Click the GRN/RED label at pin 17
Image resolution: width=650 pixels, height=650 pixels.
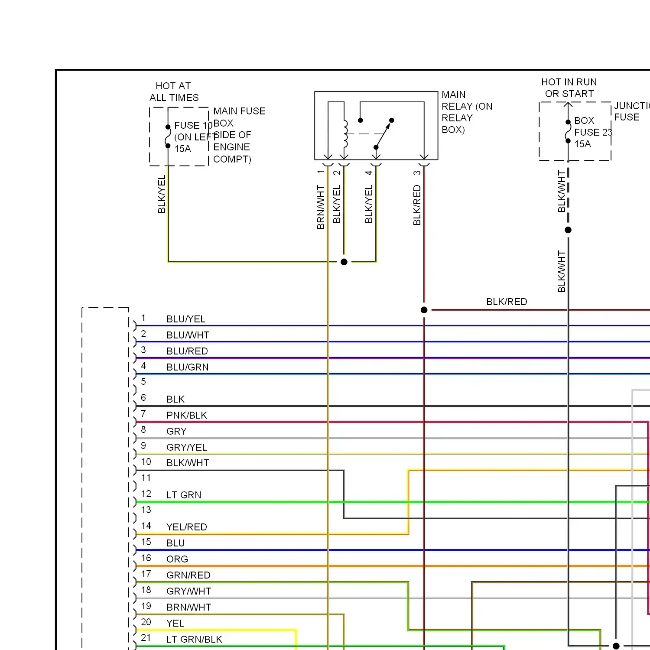coord(188,575)
